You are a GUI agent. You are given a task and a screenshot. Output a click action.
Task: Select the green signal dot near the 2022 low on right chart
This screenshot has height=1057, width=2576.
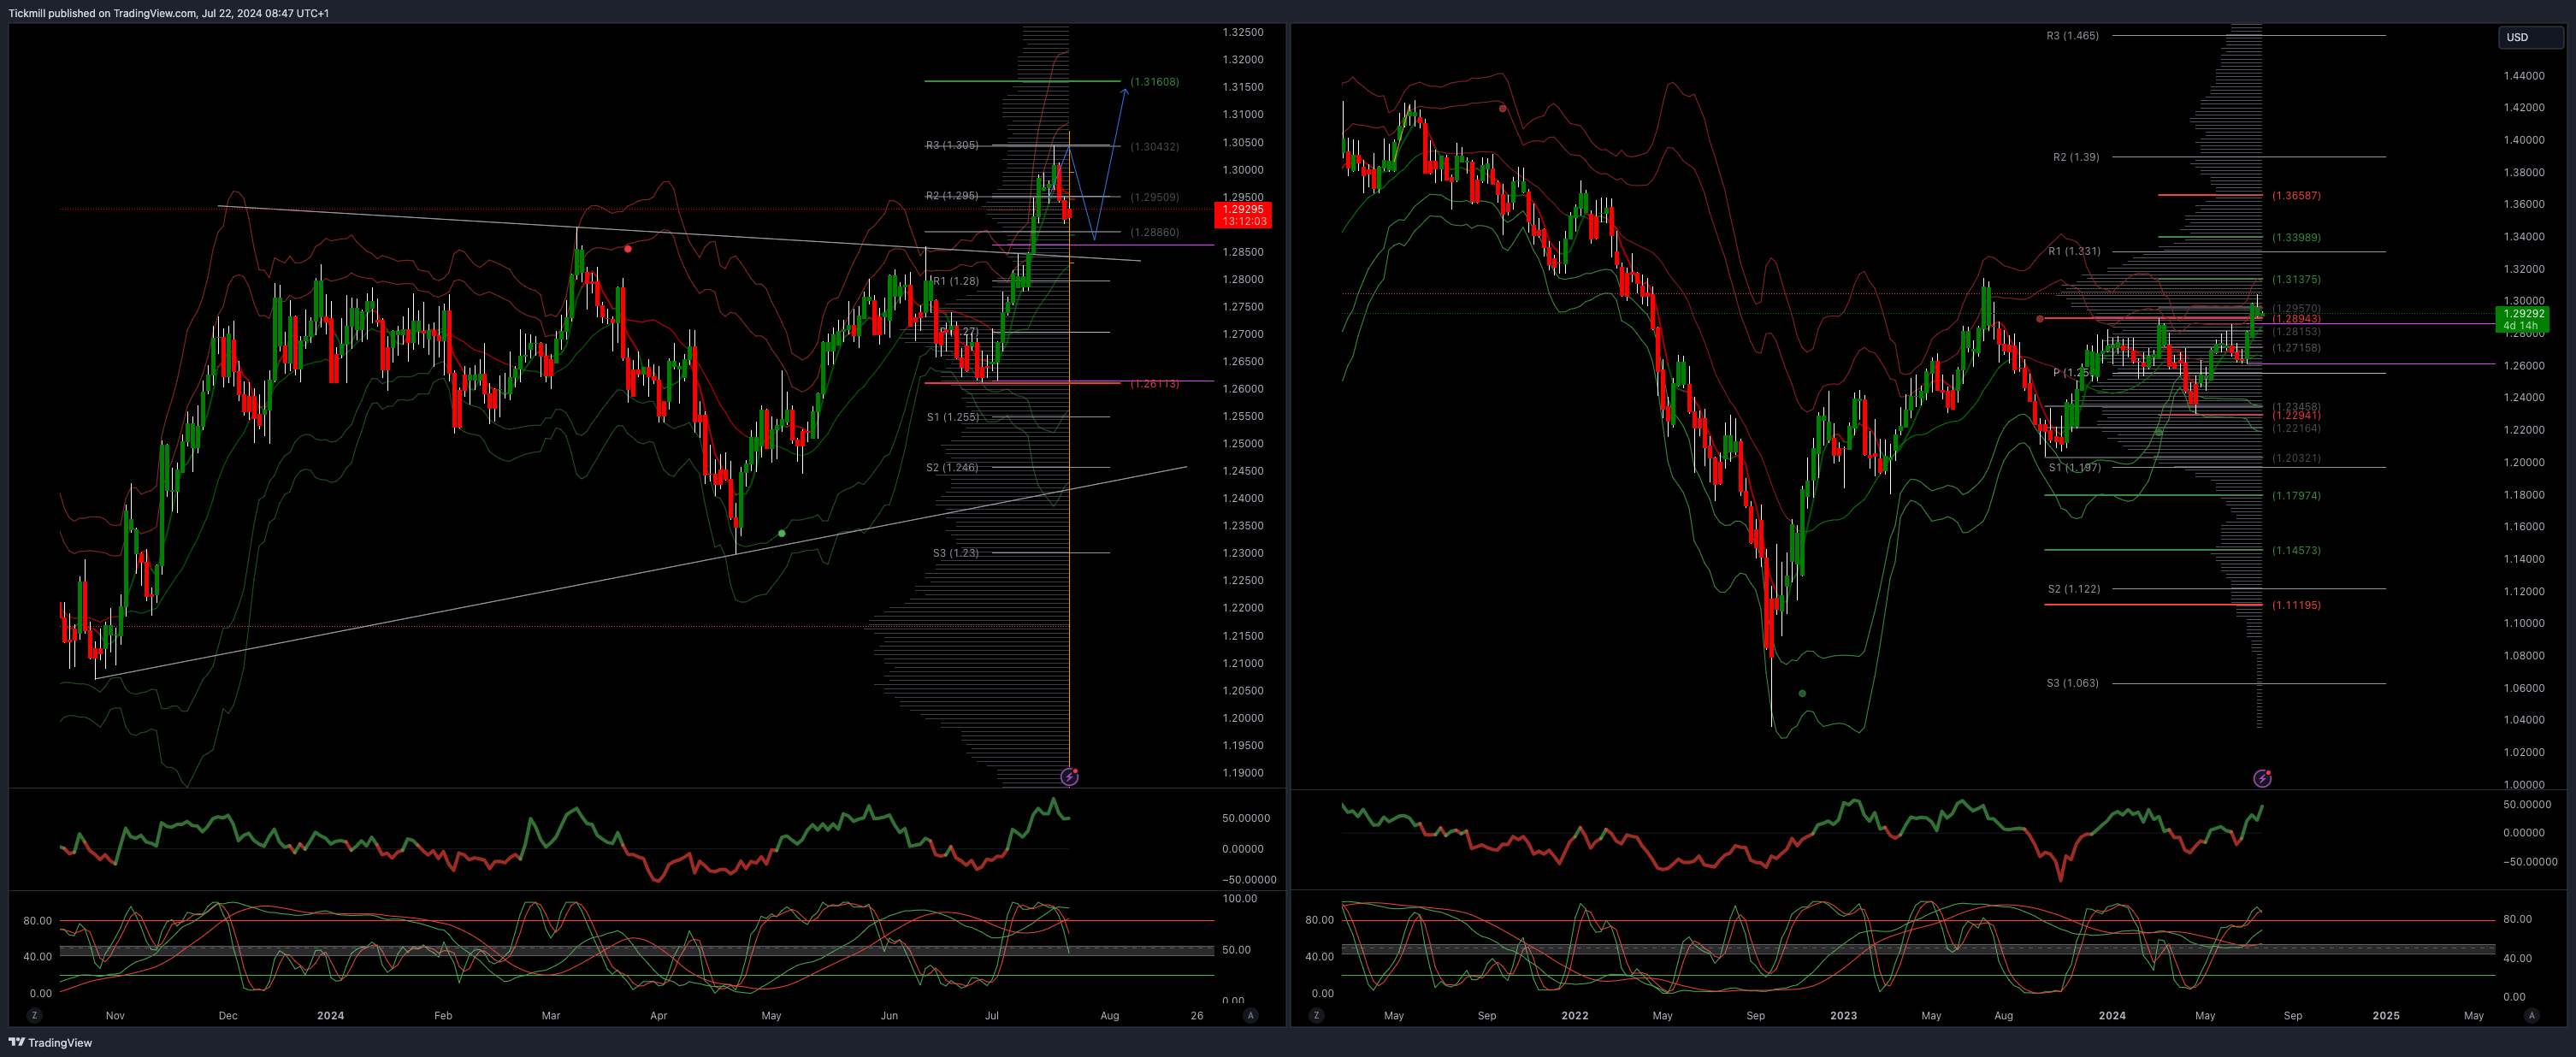click(x=1802, y=693)
